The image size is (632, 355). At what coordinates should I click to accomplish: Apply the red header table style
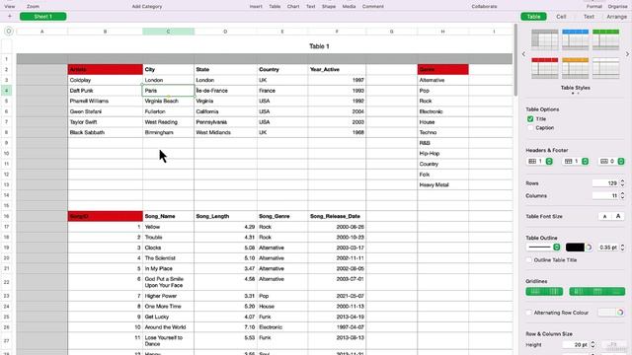[544, 68]
